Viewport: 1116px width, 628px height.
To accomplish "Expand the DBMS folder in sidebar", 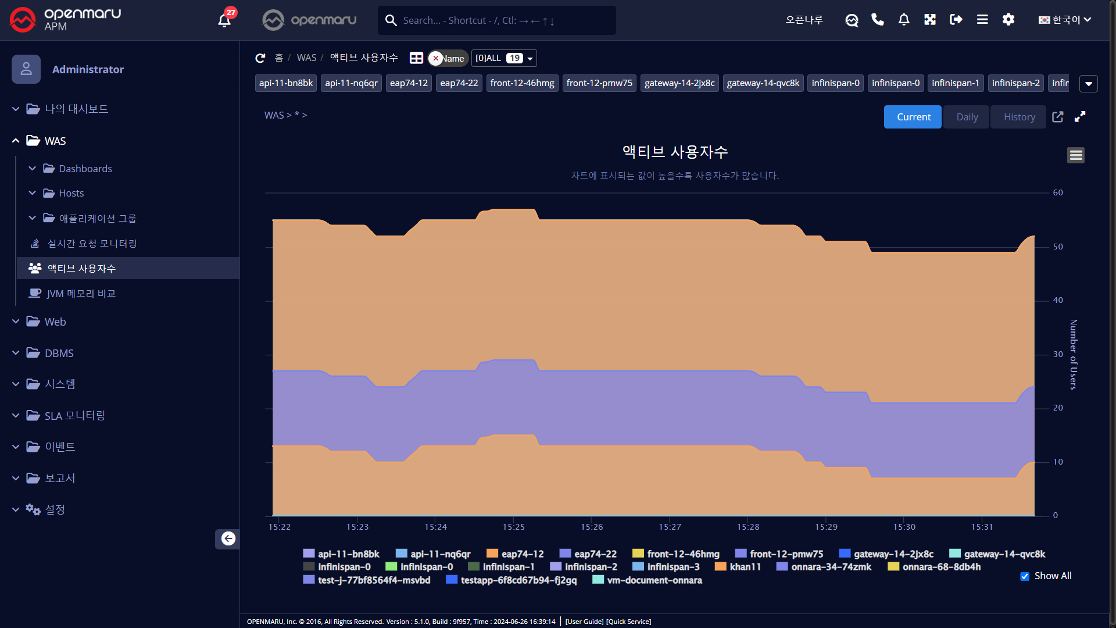I will click(x=59, y=353).
